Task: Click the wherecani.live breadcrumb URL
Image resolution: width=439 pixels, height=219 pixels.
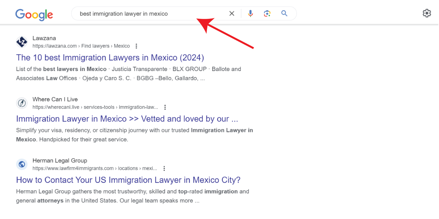Action: coord(95,107)
